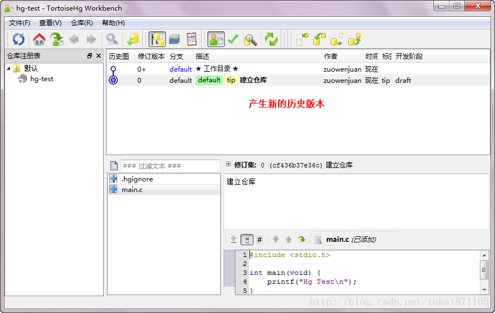Click the Forward navigation arrow
The height and width of the screenshot is (313, 495).
click(91, 39)
